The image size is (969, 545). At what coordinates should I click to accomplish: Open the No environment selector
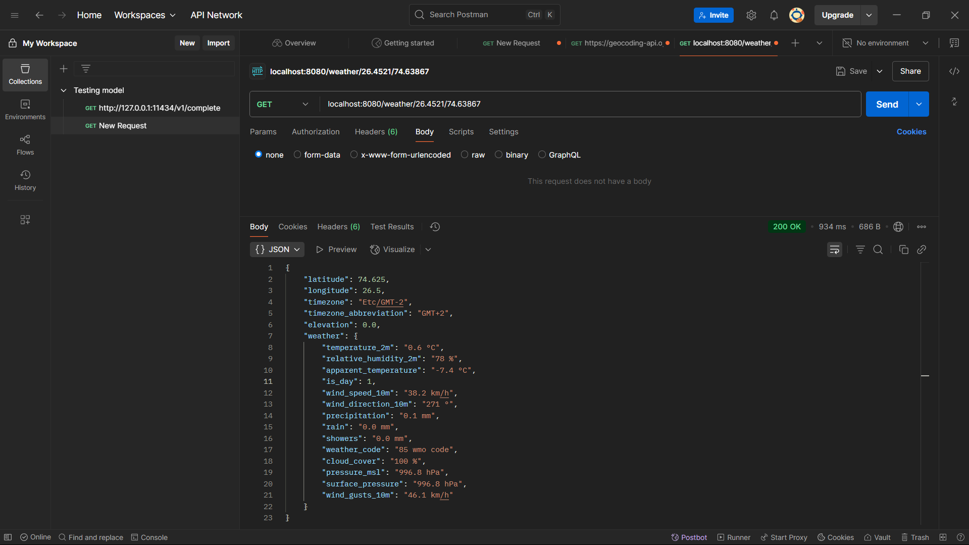click(x=886, y=43)
